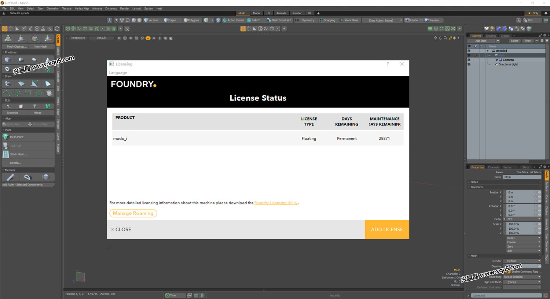Select the cube primitive tool
Viewport: 550px width, 299px height.
tap(8, 60)
